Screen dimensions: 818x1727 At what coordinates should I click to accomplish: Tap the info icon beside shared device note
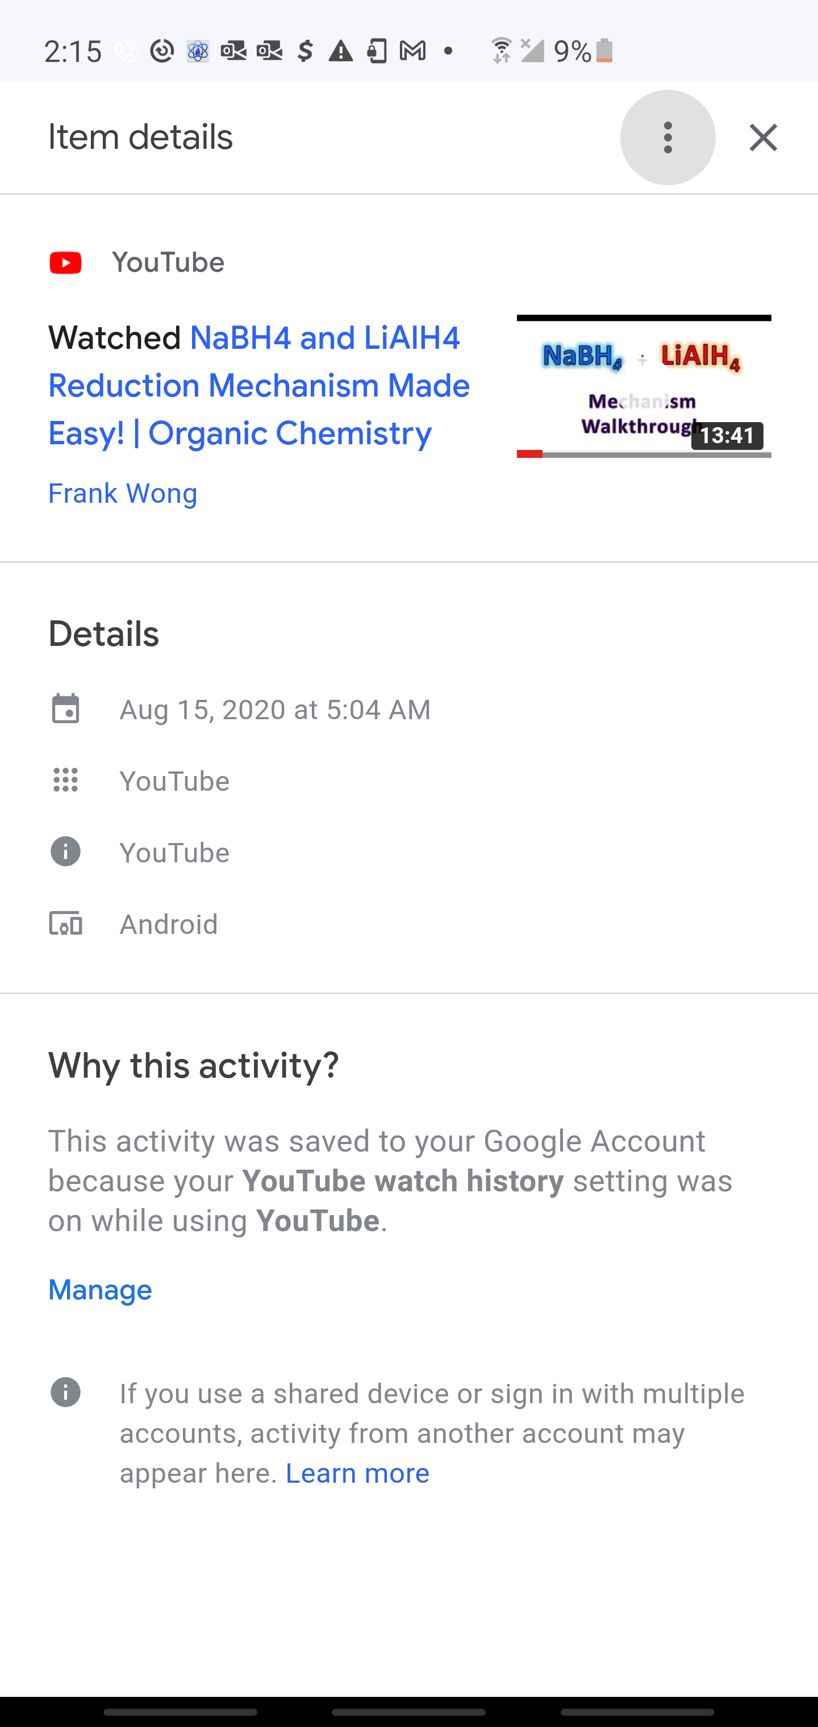tap(66, 1392)
